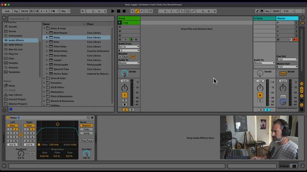Expand the Echo device entry

click(x=47, y=42)
